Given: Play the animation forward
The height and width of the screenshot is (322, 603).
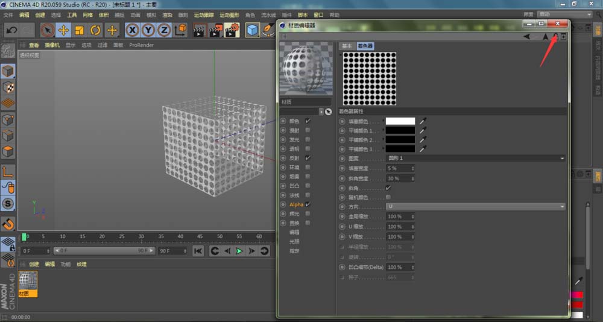Looking at the screenshot, I should coord(239,251).
